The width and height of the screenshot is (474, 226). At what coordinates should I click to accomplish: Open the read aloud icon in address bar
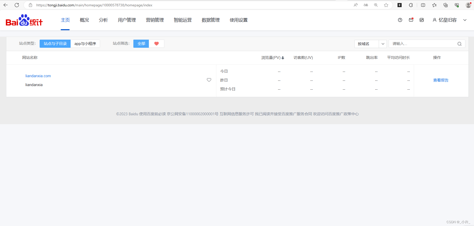[356, 5]
